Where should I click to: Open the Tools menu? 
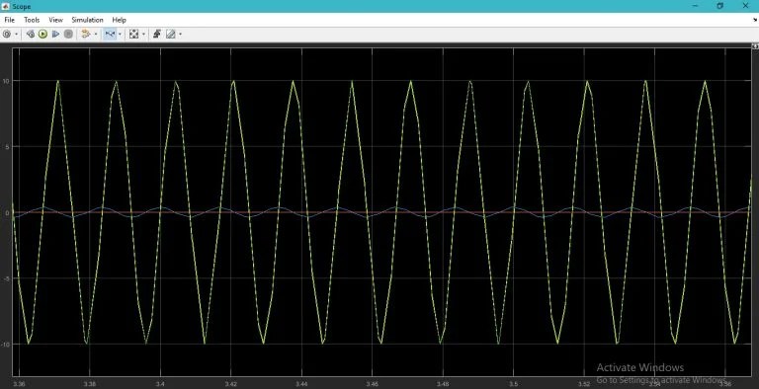coord(32,20)
